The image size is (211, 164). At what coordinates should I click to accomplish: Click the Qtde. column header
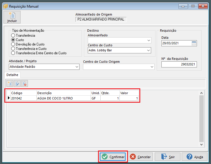(x=110, y=93)
